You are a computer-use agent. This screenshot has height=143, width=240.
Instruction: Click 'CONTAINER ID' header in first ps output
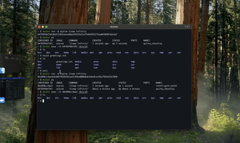(x=45, y=40)
